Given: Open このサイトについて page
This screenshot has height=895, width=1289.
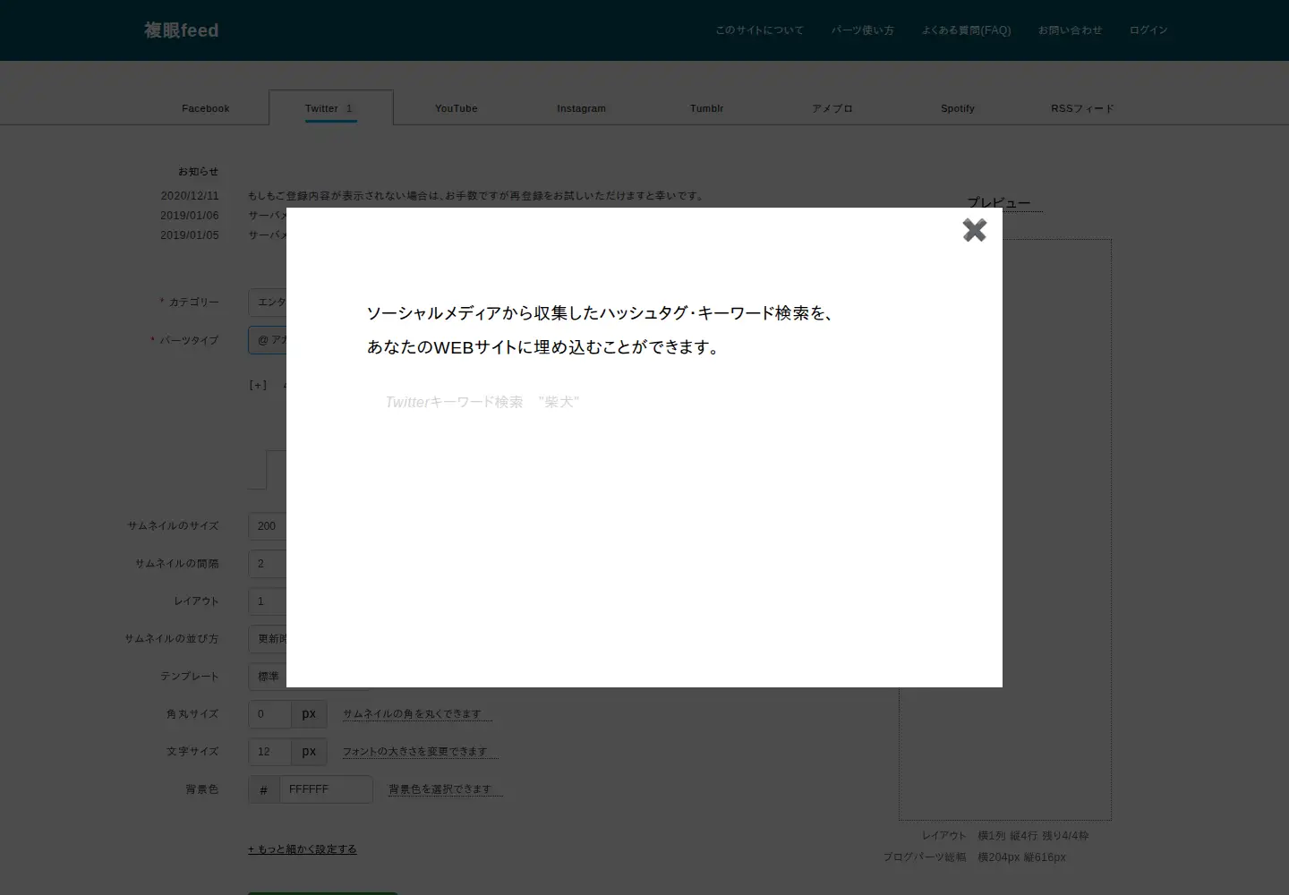Looking at the screenshot, I should pyautogui.click(x=759, y=30).
